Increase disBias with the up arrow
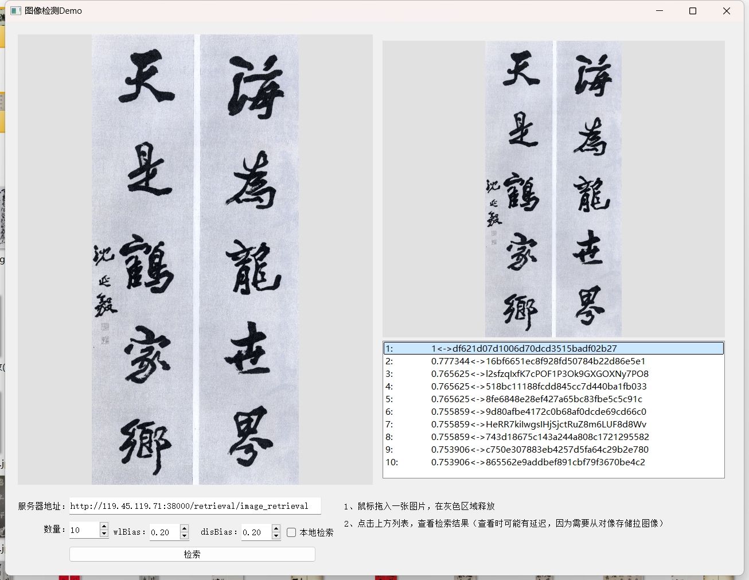Viewport: 749px width, 580px height. (276, 528)
